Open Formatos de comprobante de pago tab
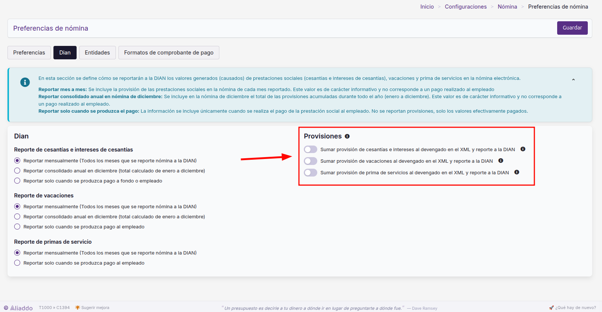This screenshot has width=602, height=312. [169, 53]
